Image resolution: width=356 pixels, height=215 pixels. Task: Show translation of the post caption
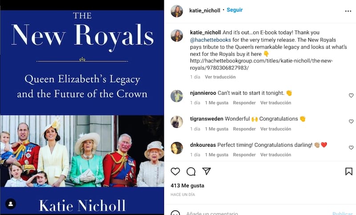pyautogui.click(x=220, y=77)
